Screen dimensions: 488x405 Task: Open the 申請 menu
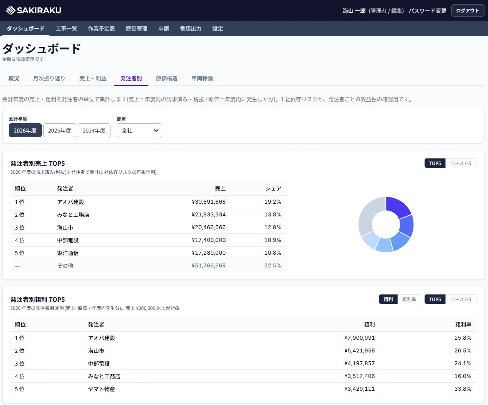click(x=164, y=29)
